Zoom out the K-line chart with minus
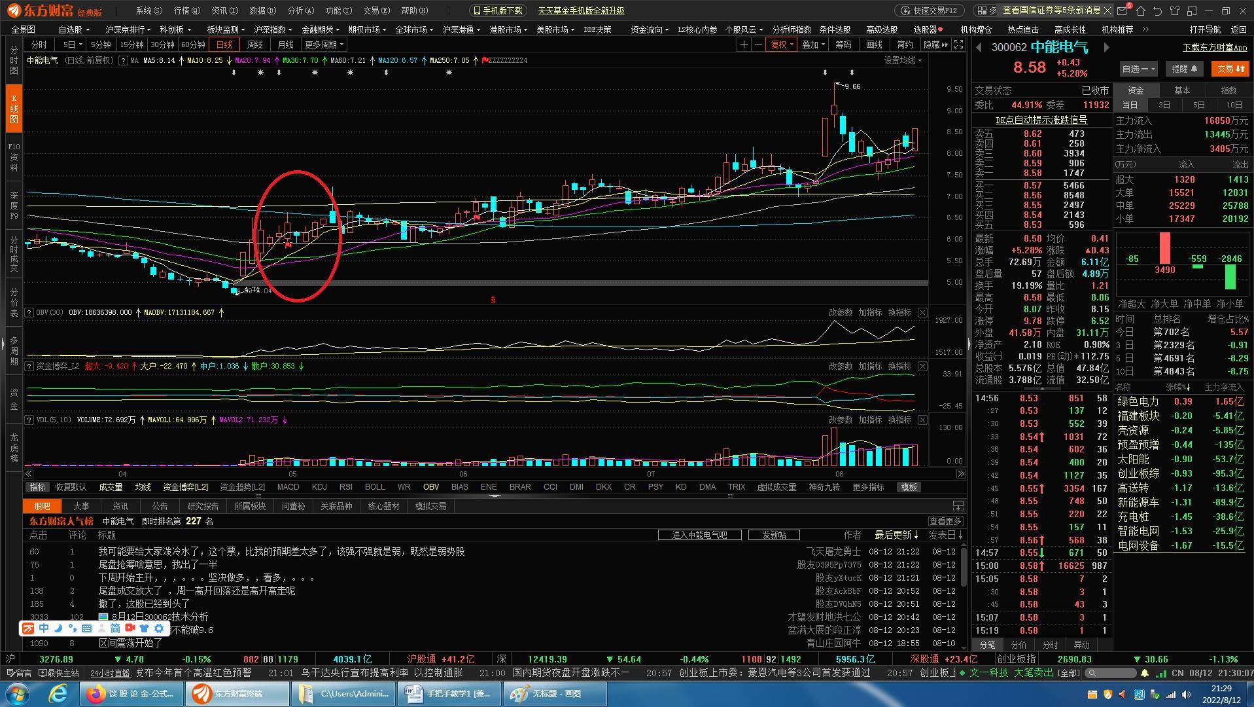 758,45
